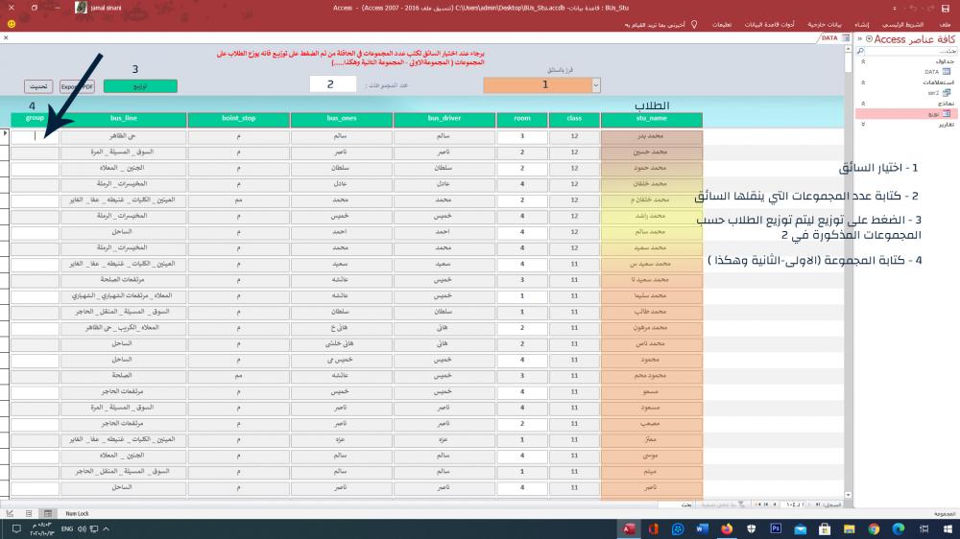Open the notification center icon on taskbar
The image size is (960, 539).
(x=16, y=528)
